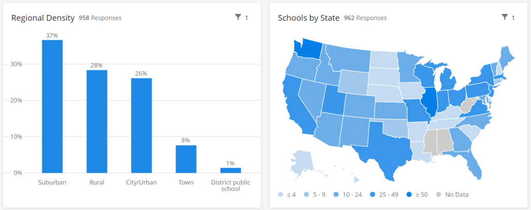Click the Schools by State title
This screenshot has height=210, width=531.
(308, 18)
